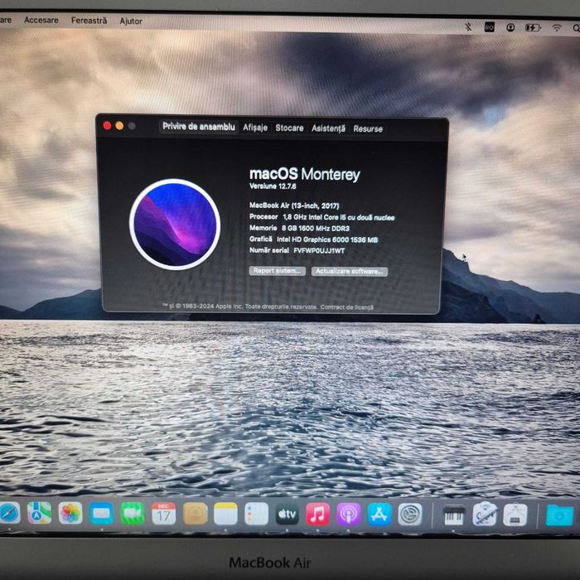Select "MacBook Air (13-inch, 2017)" model text
Viewport: 580px width, 580px height.
coord(294,205)
